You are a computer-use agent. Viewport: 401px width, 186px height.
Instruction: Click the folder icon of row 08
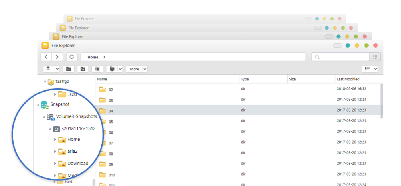pyautogui.click(x=103, y=153)
